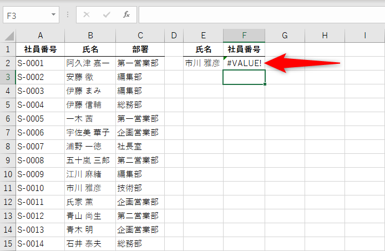Click the 社員番号 header in column F
Image resolution: width=385 pixels, height=251 pixels.
[x=244, y=49]
